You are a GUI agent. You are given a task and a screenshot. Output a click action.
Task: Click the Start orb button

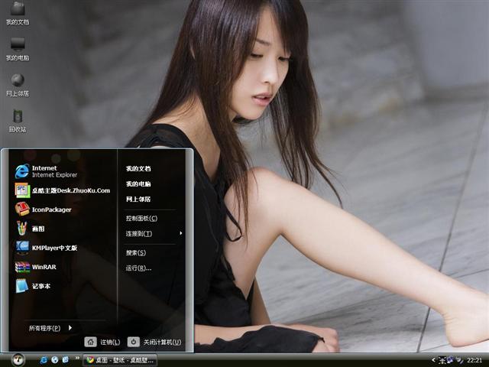18,360
